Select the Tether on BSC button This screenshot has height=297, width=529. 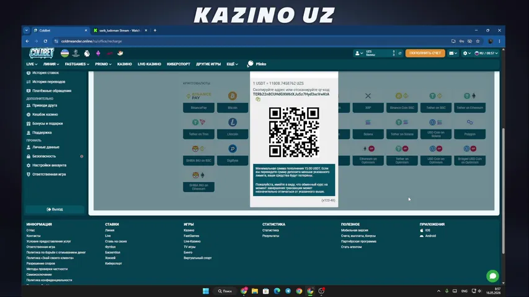tap(436, 108)
